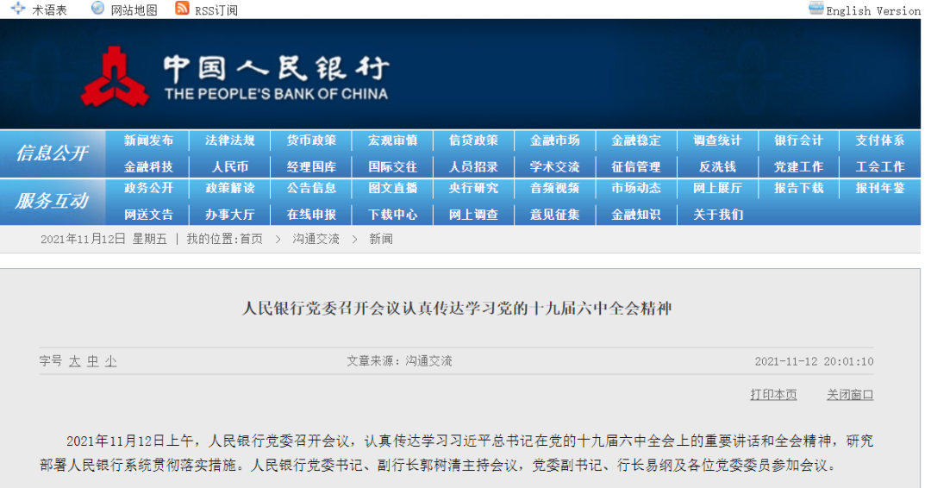Open the 货币政策 menu item
The width and height of the screenshot is (931, 488).
click(311, 141)
